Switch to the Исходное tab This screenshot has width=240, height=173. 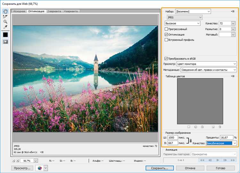pyautogui.click(x=19, y=11)
